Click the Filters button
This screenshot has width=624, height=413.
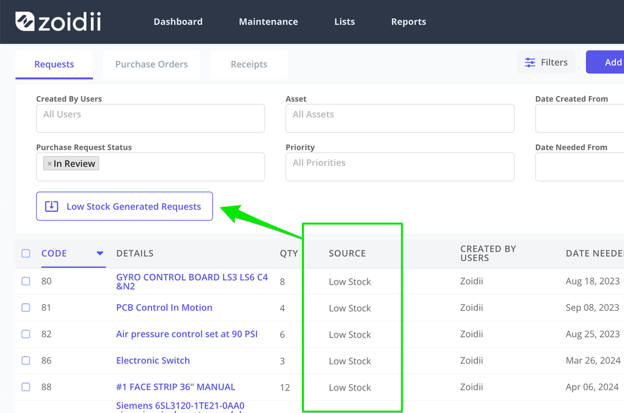click(545, 62)
